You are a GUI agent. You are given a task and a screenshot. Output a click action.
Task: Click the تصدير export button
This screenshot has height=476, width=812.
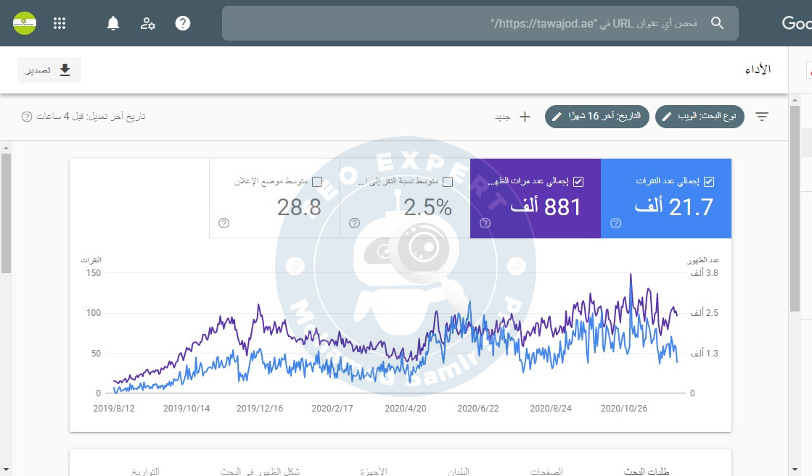49,70
